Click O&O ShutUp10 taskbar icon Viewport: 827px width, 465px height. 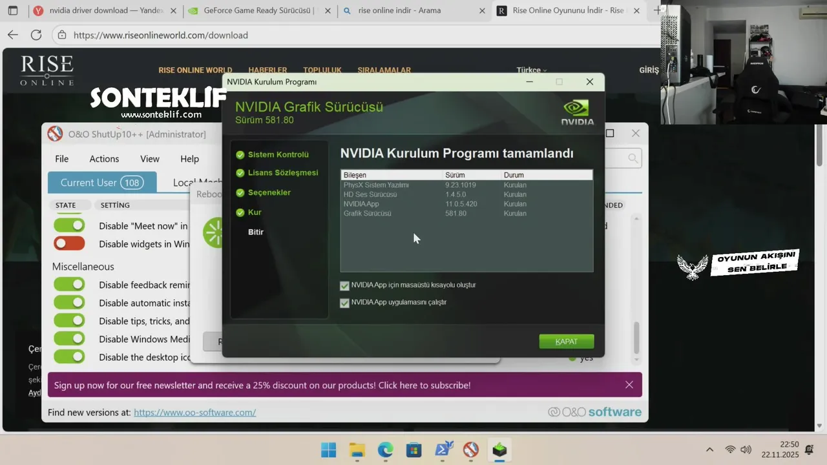click(471, 450)
